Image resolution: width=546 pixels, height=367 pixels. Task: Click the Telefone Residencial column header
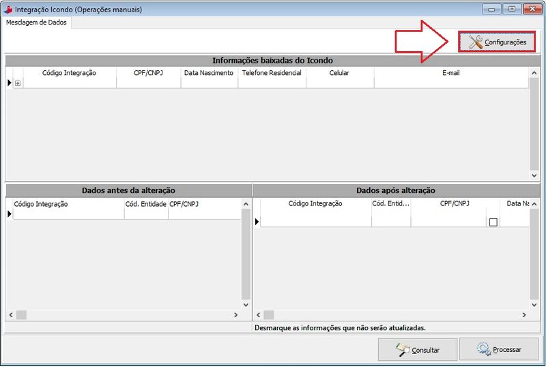(x=272, y=73)
